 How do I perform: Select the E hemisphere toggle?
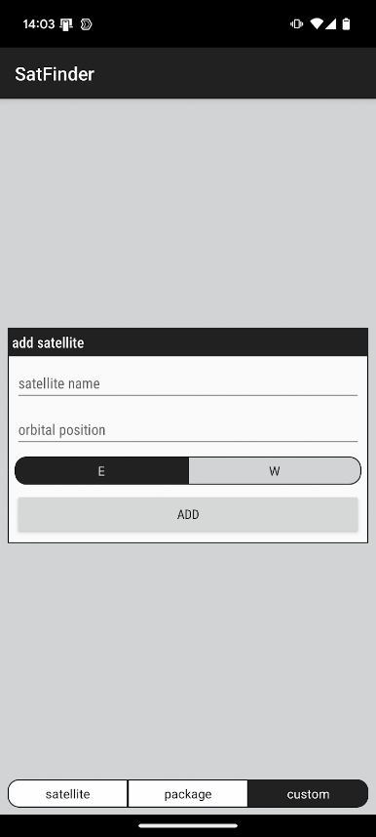pyautogui.click(x=101, y=471)
